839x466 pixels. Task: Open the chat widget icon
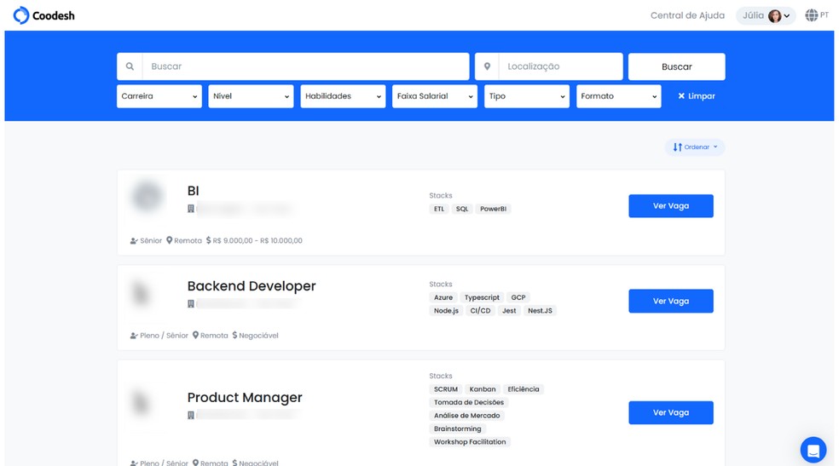[x=813, y=450]
